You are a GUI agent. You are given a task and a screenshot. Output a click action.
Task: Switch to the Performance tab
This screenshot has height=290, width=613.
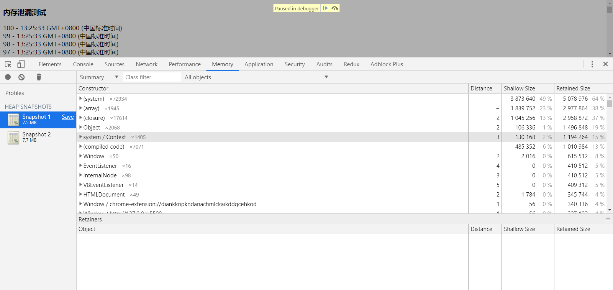tap(185, 64)
